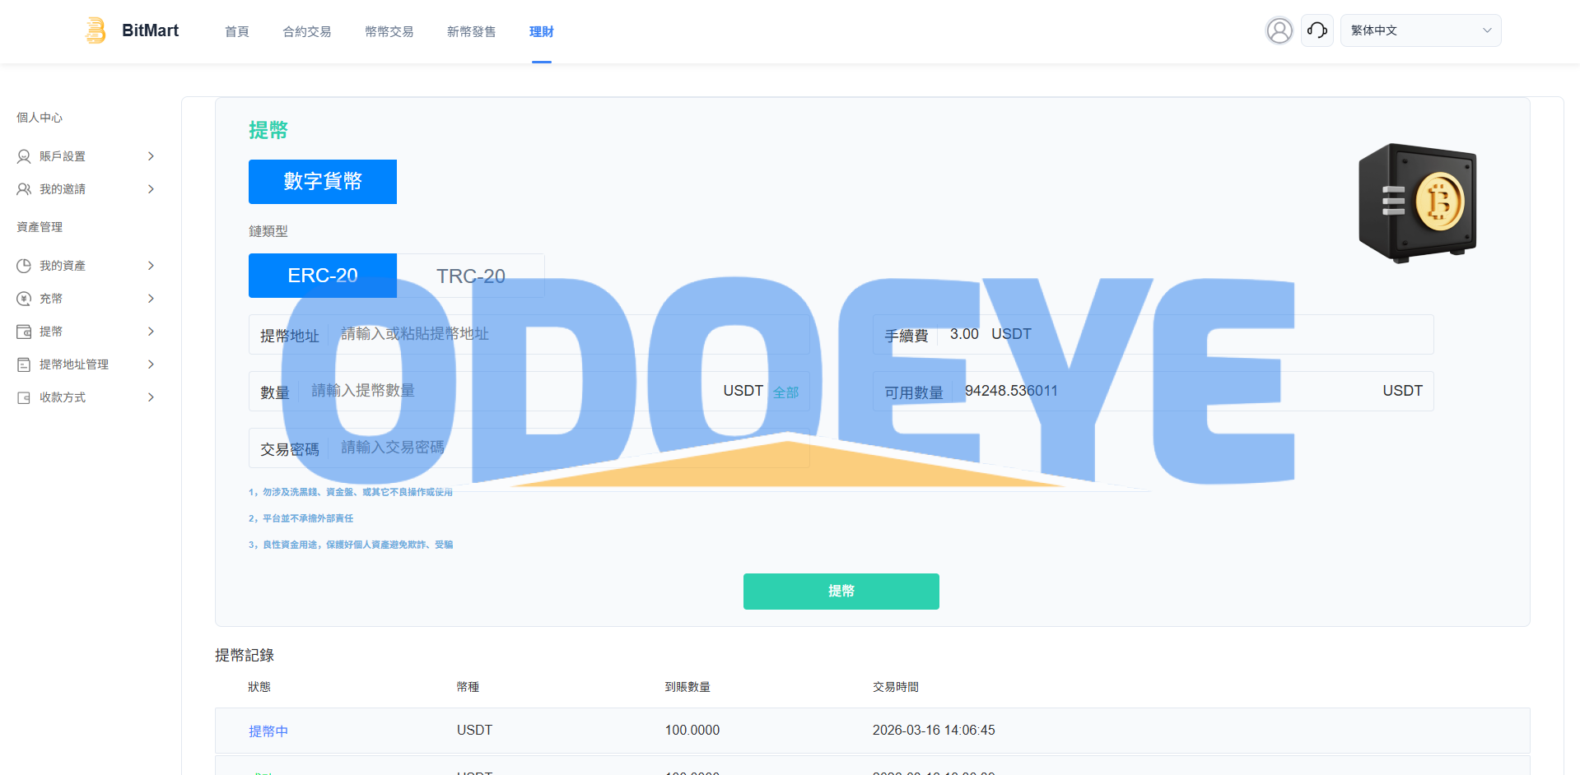Click the My Assets pie chart icon
Image resolution: width=1580 pixels, height=775 pixels.
(24, 266)
